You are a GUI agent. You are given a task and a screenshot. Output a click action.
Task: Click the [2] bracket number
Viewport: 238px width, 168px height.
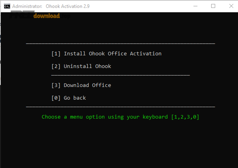coord(56,66)
